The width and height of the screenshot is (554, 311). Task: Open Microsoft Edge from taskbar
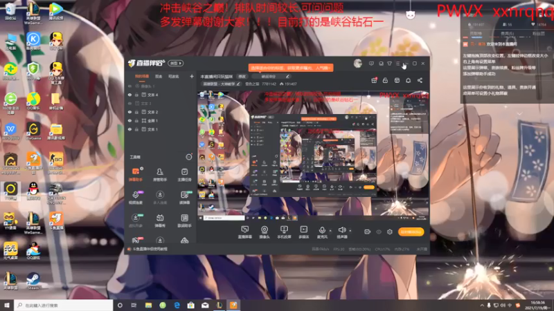(177, 305)
